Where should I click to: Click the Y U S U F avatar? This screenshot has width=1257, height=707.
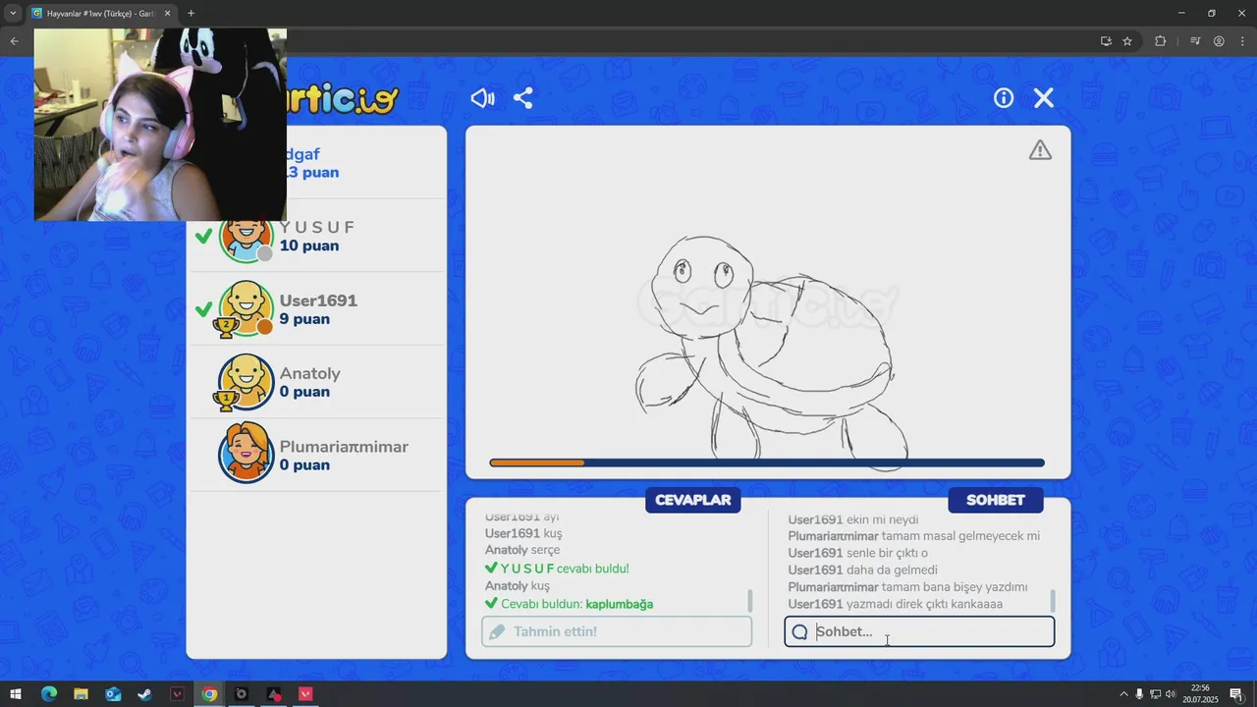[x=246, y=237]
